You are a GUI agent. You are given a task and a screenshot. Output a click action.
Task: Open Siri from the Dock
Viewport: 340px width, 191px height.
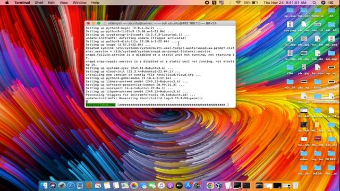coord(53,186)
